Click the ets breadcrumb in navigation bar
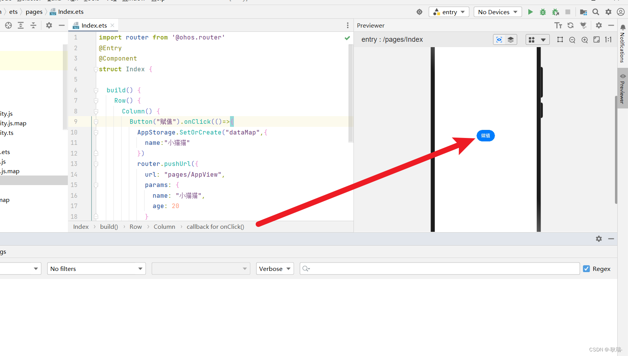628x356 pixels. pos(13,12)
